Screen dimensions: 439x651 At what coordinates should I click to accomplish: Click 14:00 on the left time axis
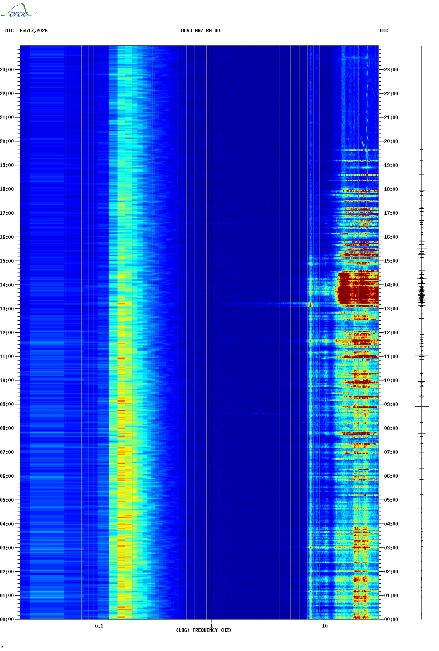pyautogui.click(x=7, y=285)
